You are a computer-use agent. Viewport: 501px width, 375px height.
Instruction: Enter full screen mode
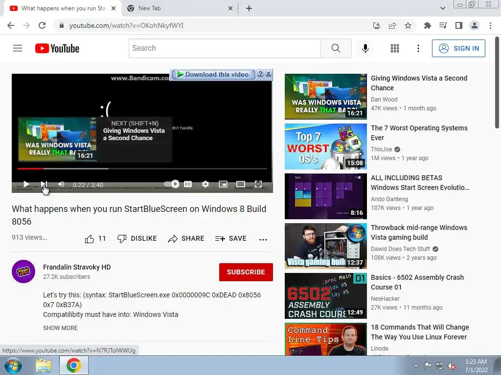(x=258, y=184)
